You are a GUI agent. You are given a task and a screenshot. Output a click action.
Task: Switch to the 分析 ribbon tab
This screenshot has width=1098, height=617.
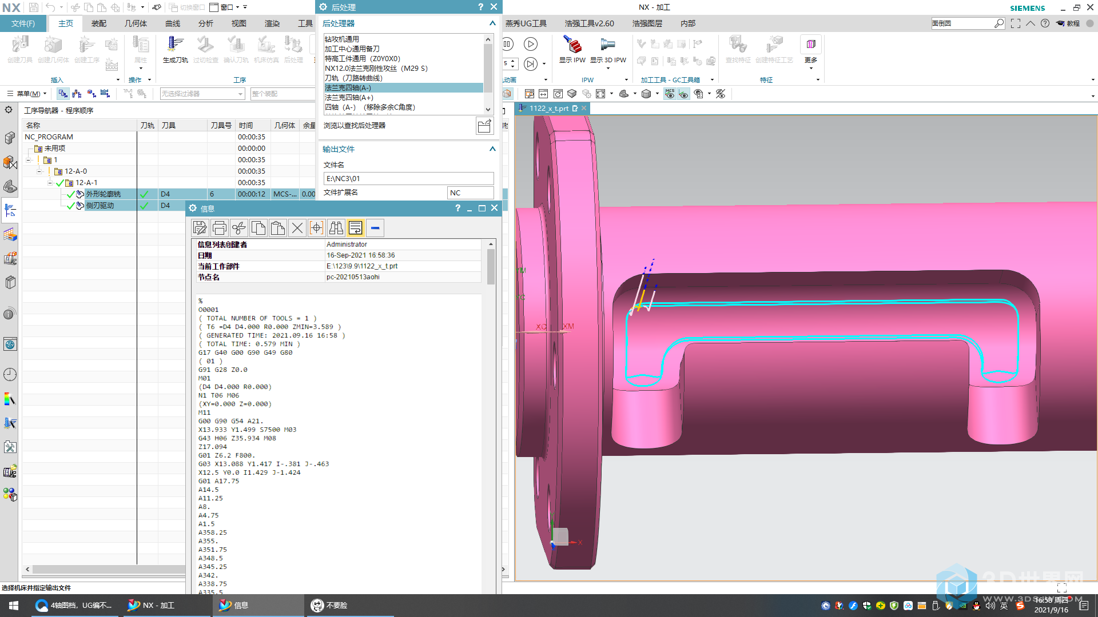[206, 23]
